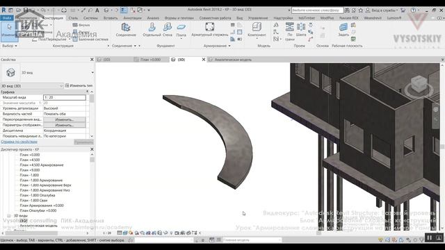Select План -1.800 Сваи in project browser
This screenshot has height=250, width=445.
[33, 201]
